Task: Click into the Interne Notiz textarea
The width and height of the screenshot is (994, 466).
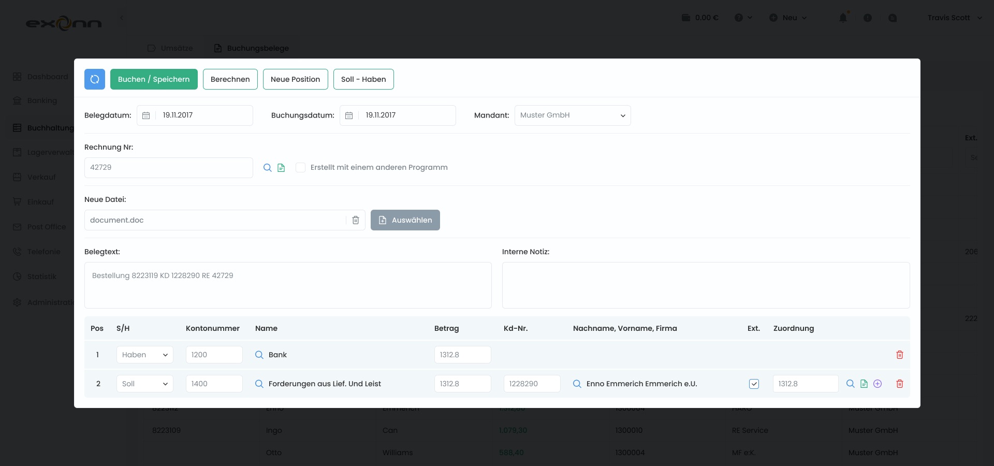Action: [706, 285]
